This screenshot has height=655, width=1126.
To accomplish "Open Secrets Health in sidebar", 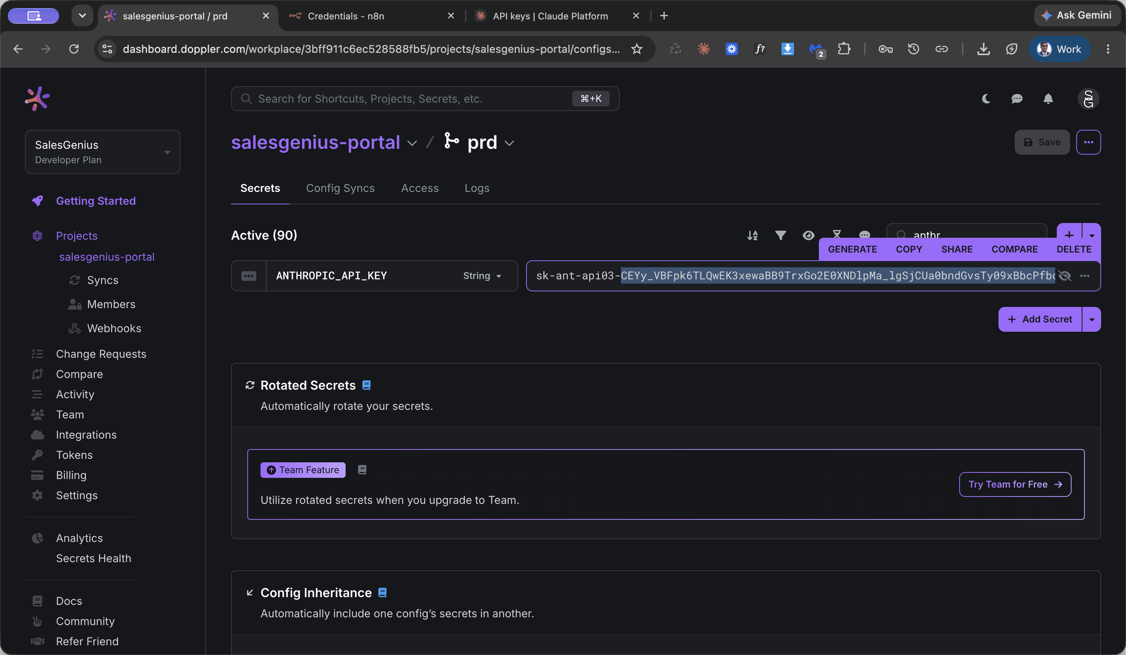I will (93, 558).
